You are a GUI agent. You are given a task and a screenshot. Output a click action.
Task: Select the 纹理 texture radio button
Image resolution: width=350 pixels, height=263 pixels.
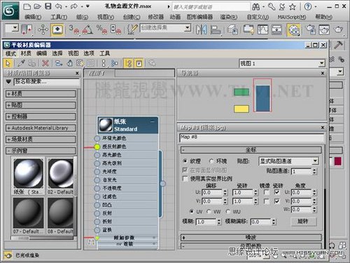pos(185,161)
